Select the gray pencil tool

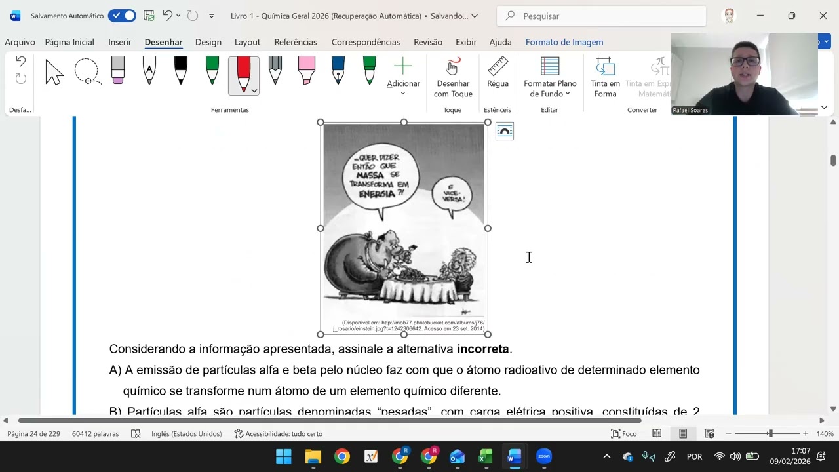275,71
